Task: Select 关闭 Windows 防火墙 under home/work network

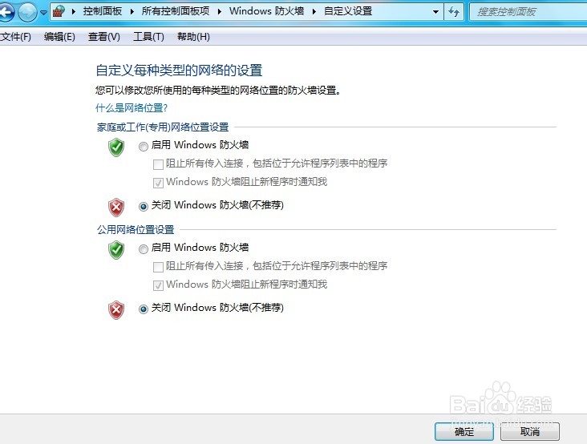Action: coord(144,206)
